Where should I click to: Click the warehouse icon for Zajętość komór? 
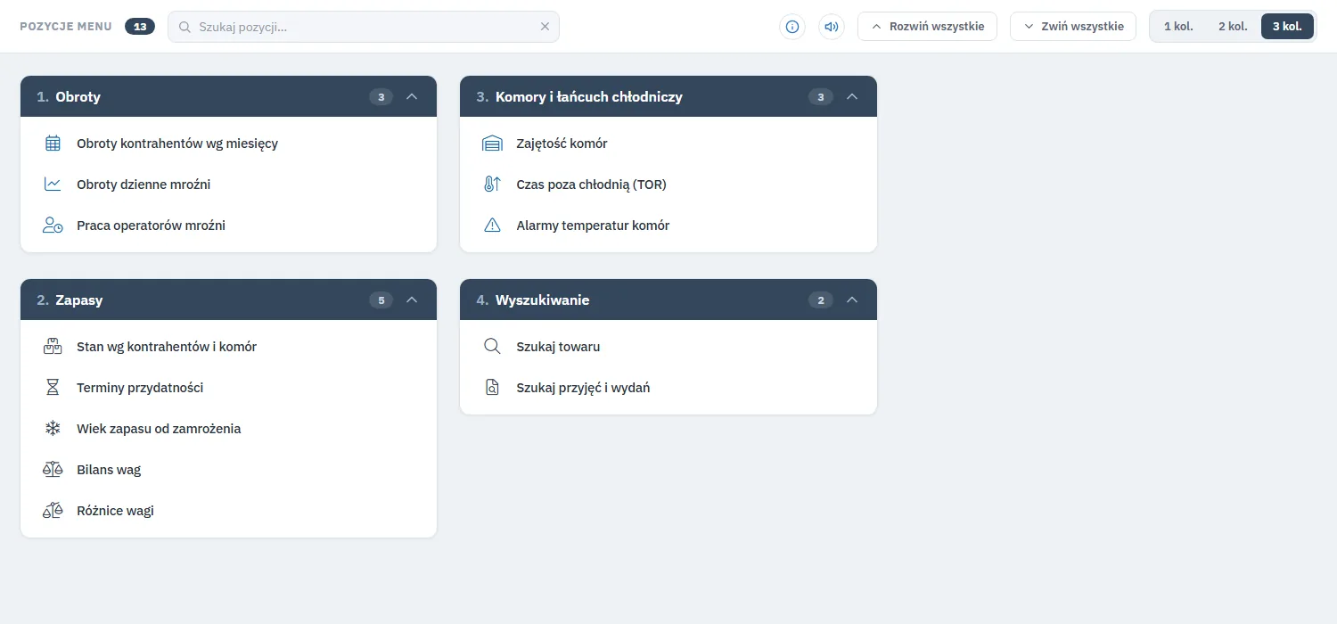click(x=492, y=144)
